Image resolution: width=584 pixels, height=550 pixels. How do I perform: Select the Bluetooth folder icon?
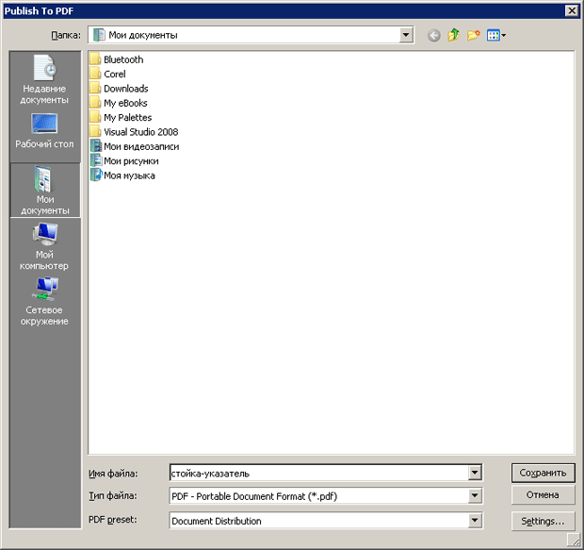[x=95, y=59]
